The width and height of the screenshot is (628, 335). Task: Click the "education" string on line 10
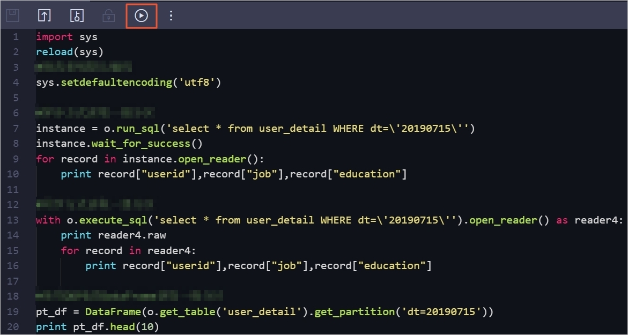(370, 174)
